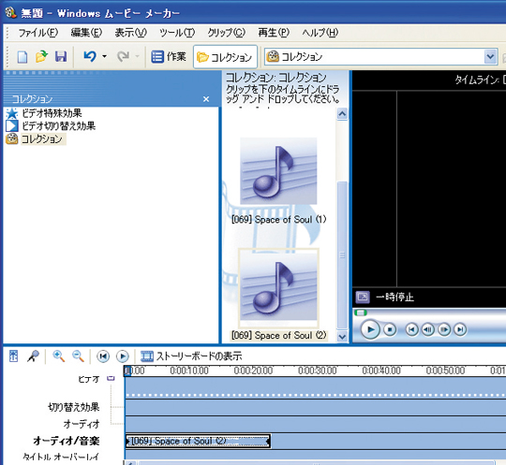Step to the next frame
The image size is (506, 465).
(444, 329)
